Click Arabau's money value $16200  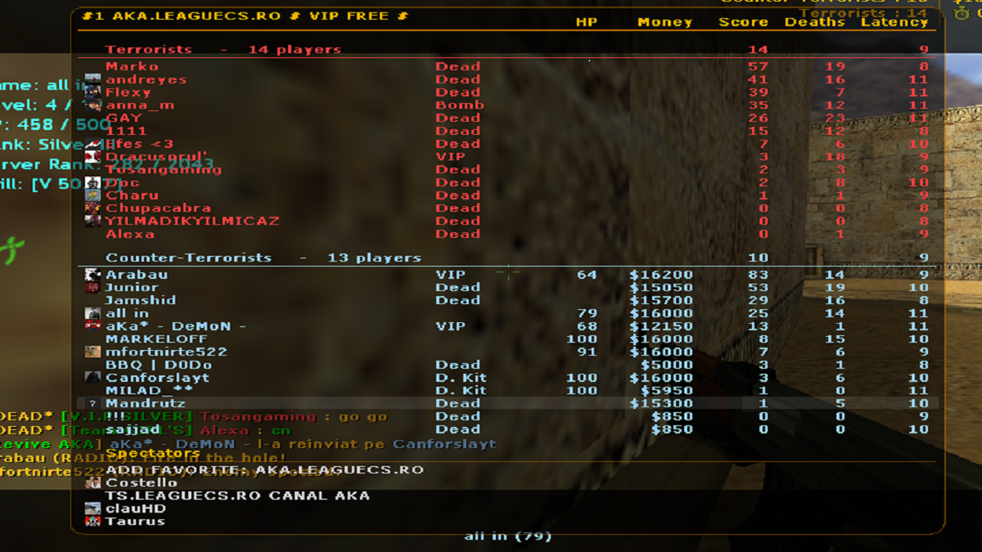pyautogui.click(x=661, y=275)
